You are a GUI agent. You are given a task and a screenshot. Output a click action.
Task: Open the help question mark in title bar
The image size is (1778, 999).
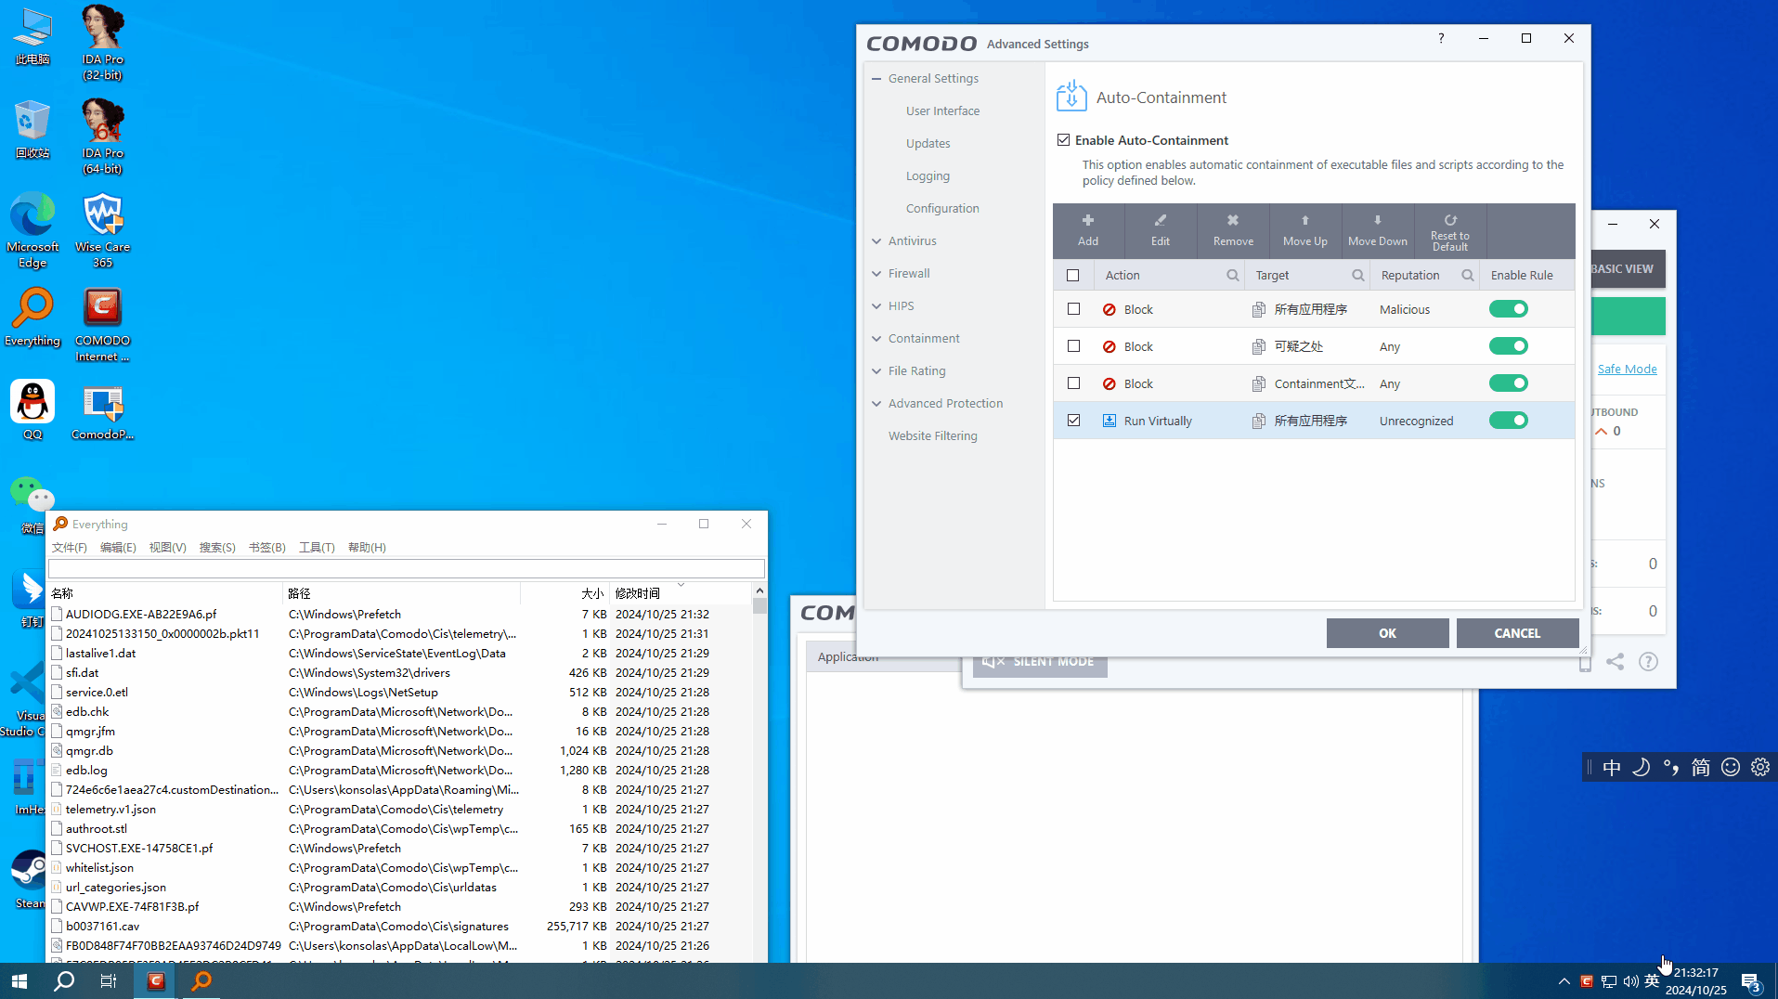point(1440,39)
